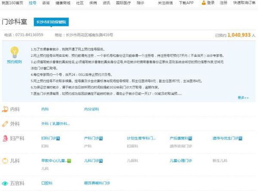Open the 计划生育专科门... department link
The width and height of the screenshot is (258, 191).
pos(141,138)
